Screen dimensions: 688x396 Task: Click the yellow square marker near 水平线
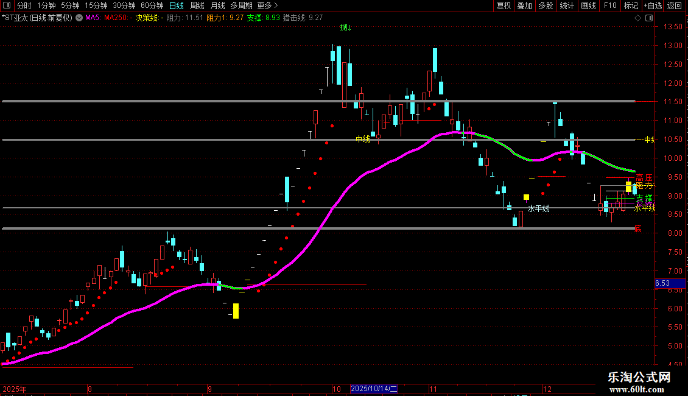pos(526,197)
